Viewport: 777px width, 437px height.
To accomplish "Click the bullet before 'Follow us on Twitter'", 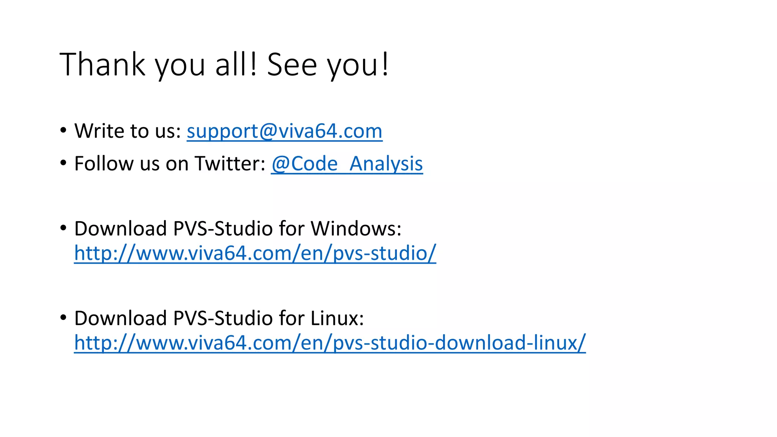I will coord(63,163).
